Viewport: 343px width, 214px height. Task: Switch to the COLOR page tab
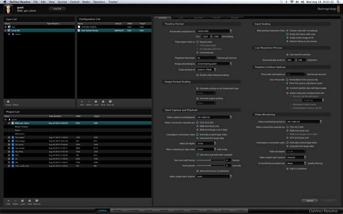tap(148, 211)
